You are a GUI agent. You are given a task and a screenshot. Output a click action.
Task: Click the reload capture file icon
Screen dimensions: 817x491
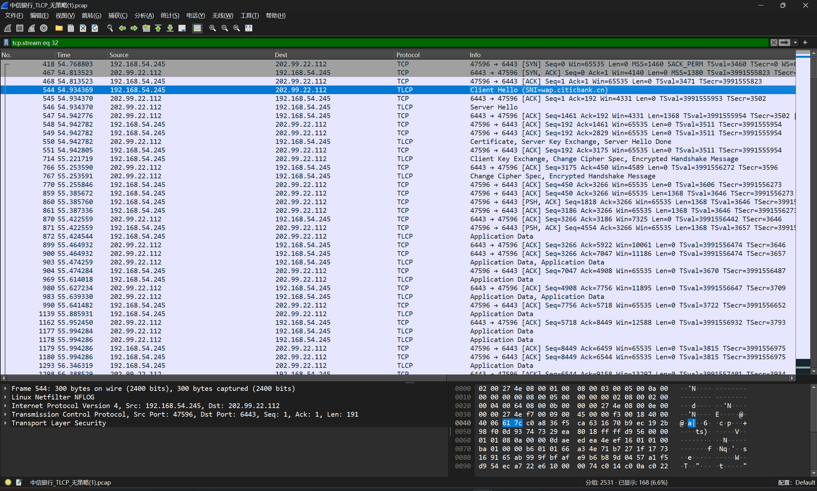(x=95, y=28)
